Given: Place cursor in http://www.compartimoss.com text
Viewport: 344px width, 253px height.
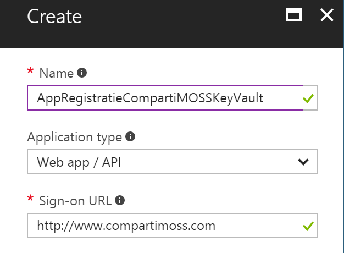Looking at the screenshot, I should point(126,225).
